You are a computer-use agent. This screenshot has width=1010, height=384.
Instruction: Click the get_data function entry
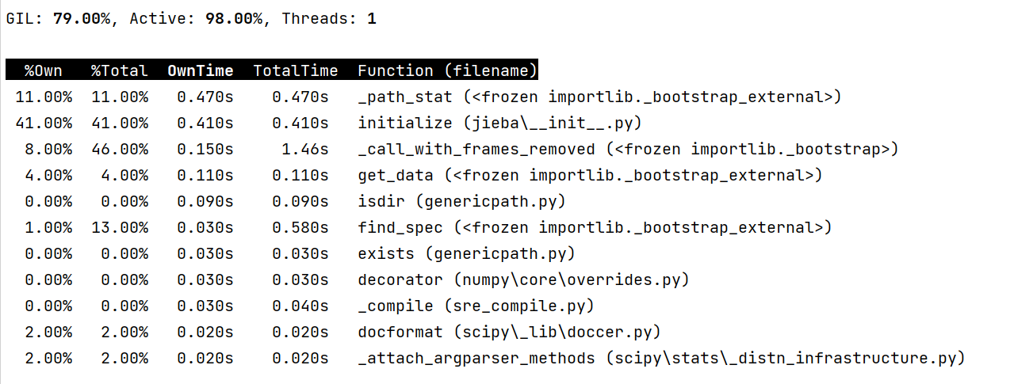[x=590, y=176]
